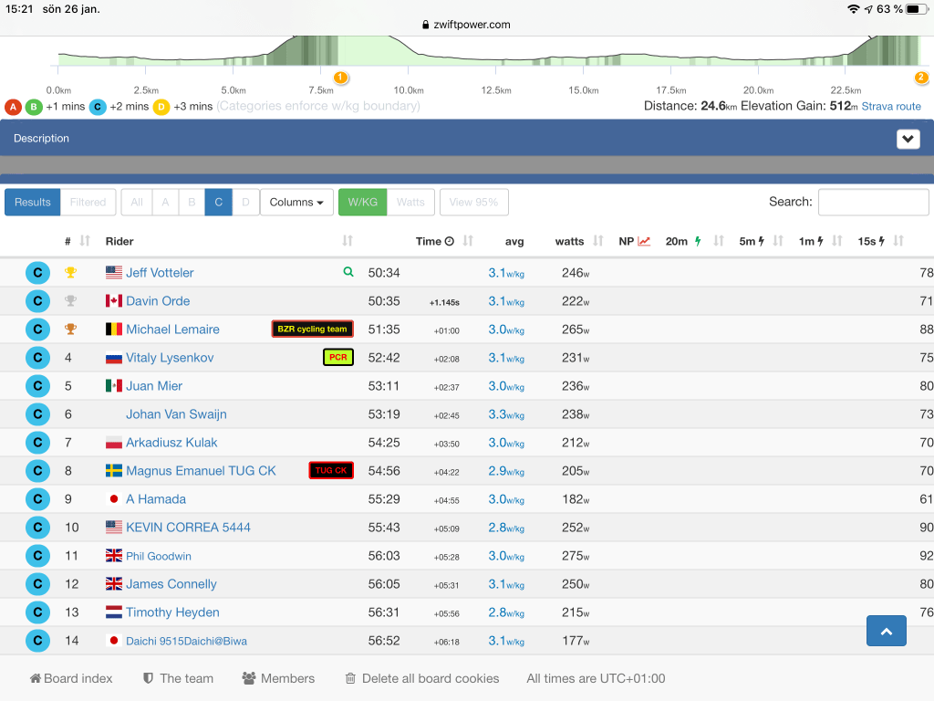Image resolution: width=934 pixels, height=701 pixels.
Task: Open the Columns dropdown
Action: click(297, 202)
